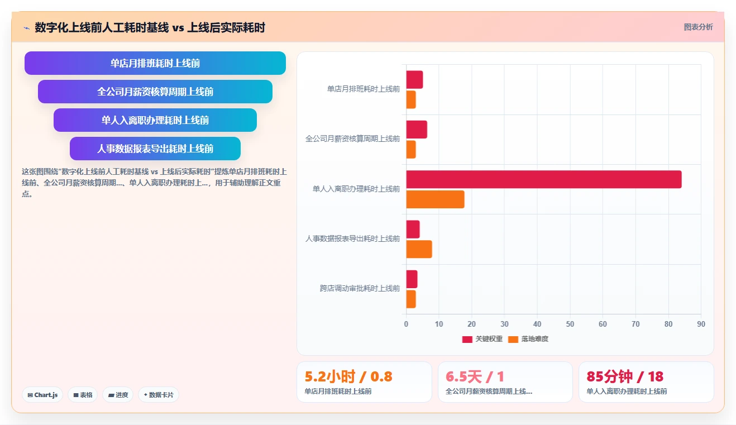This screenshot has width=736, height=425.
Task: Select the 单店月排班耗时上线前 funnel bar
Action: click(155, 63)
